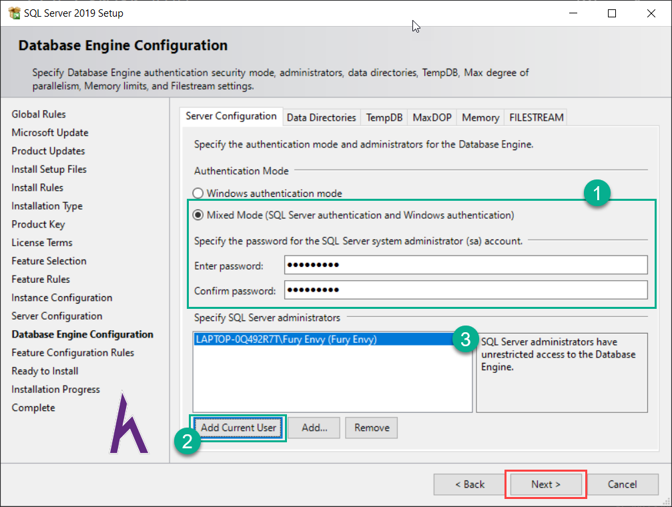Click the SQL Server Setup title bar icon
The height and width of the screenshot is (507, 672).
(x=14, y=13)
